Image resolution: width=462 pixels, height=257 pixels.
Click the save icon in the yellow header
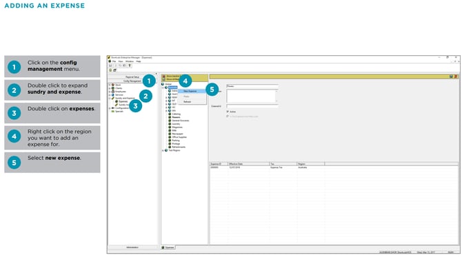(451, 76)
